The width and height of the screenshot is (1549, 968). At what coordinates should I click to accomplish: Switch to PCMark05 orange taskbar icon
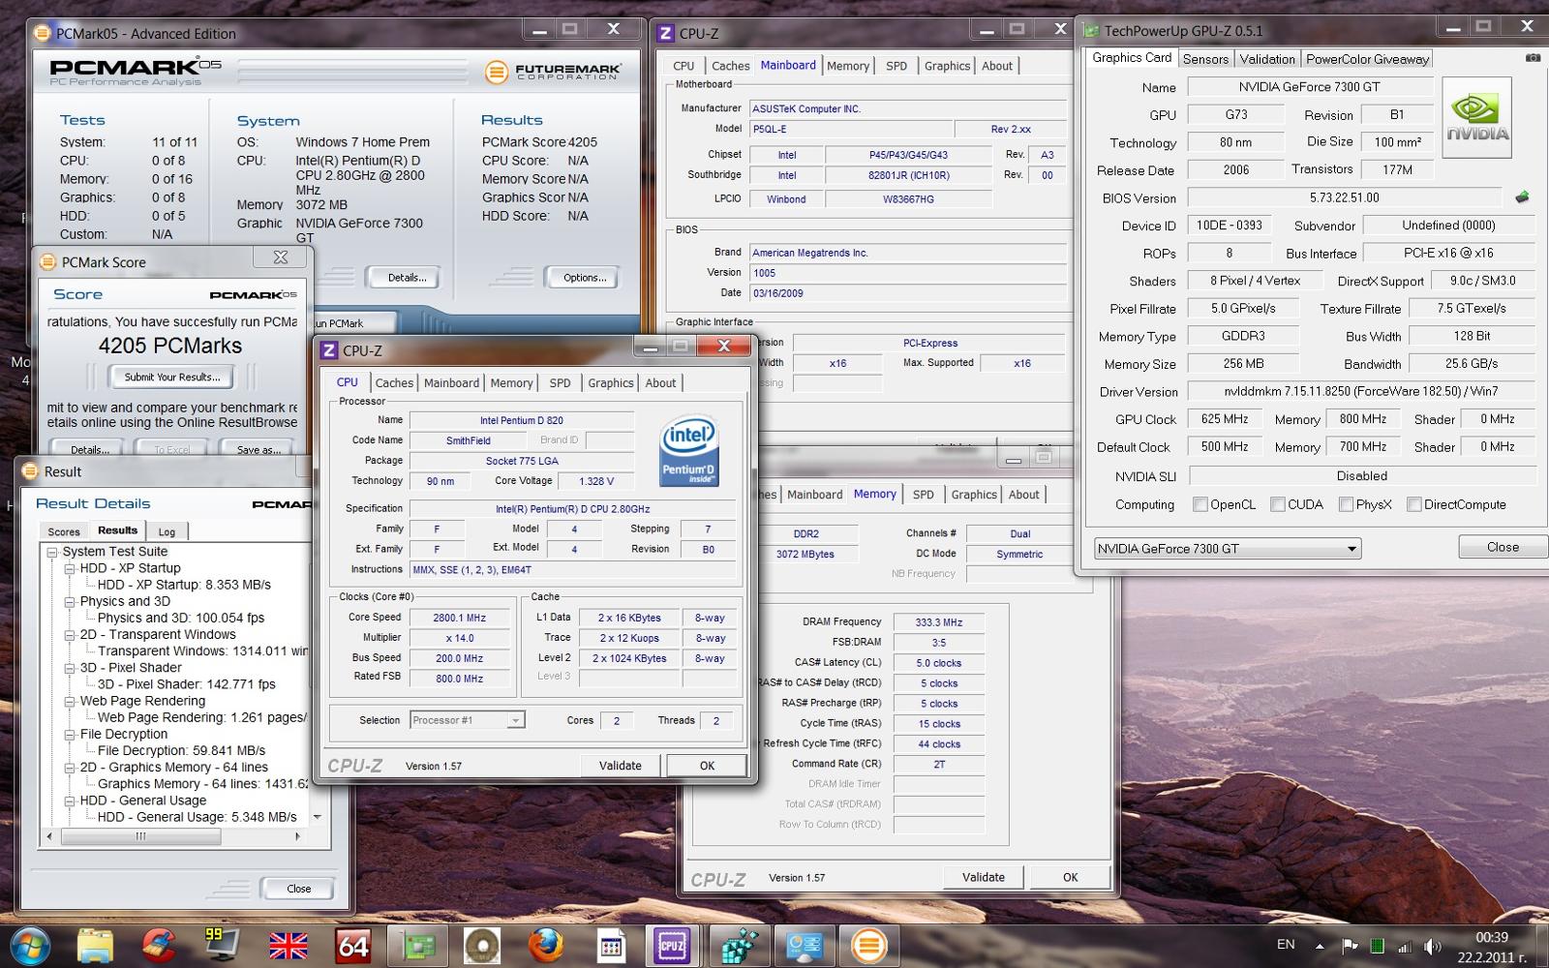(868, 946)
